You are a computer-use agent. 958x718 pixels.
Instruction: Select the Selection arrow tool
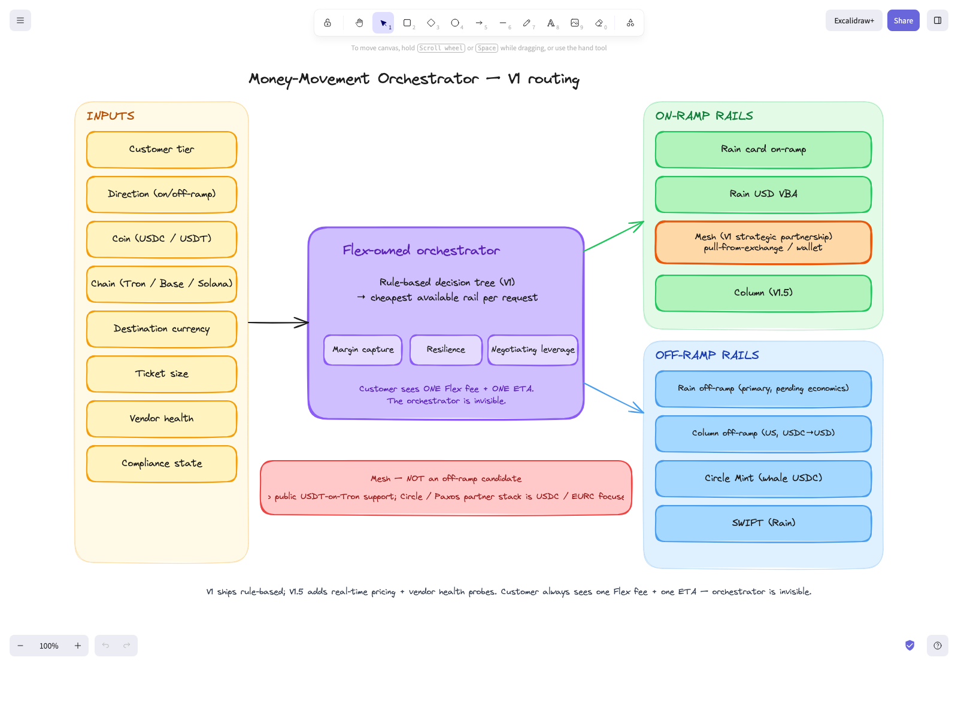383,23
